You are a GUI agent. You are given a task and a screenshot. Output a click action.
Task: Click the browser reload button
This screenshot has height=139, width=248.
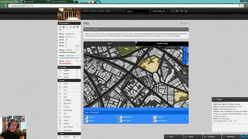[x=5, y=6]
